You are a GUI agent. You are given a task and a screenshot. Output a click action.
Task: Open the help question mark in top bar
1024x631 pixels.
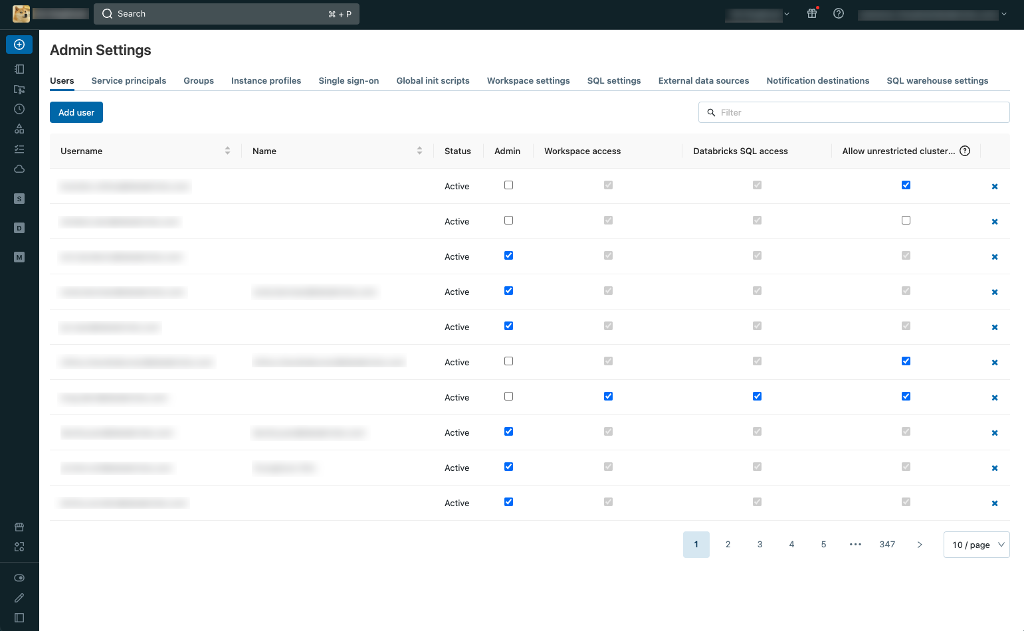pos(839,13)
